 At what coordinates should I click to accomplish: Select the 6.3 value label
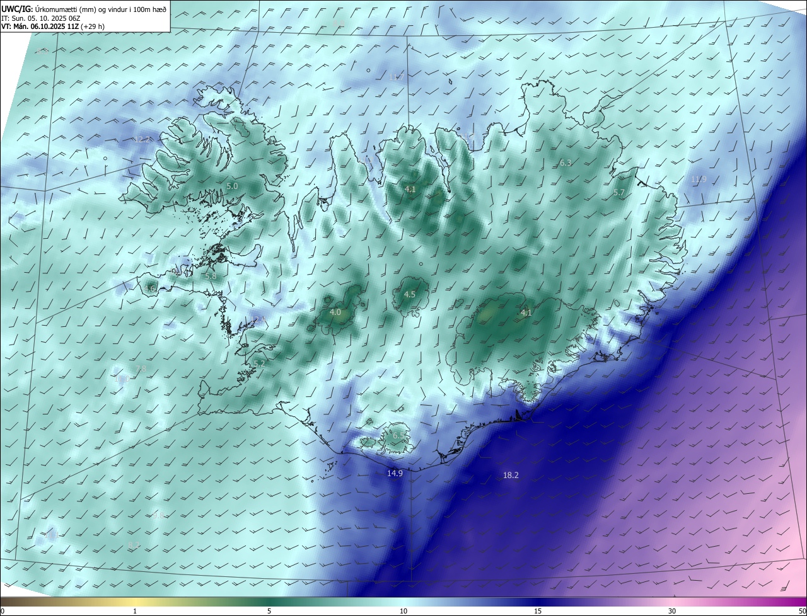point(566,163)
